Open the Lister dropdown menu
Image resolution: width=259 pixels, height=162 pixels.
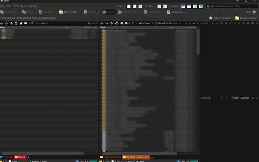175,6
